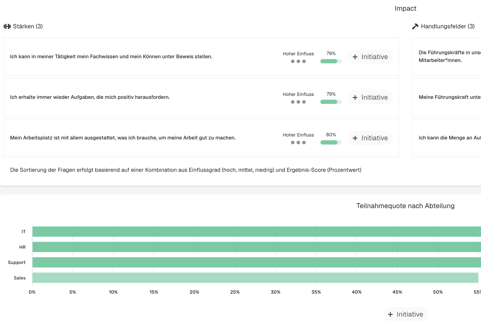Open Handlungsfeld 'Die Führungskräfte in' card
Viewport: 481px width, 327px height.
pyautogui.click(x=447, y=57)
